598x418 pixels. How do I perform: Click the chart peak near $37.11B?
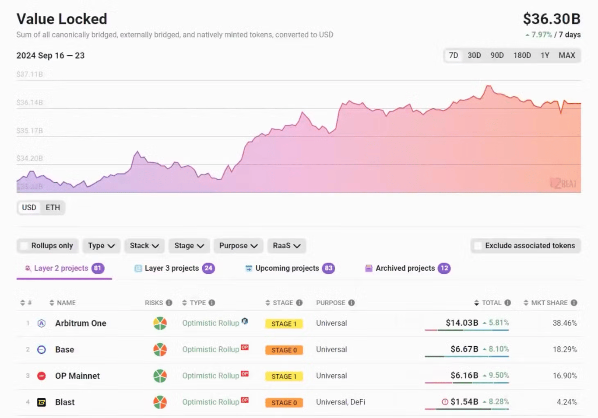pos(489,87)
